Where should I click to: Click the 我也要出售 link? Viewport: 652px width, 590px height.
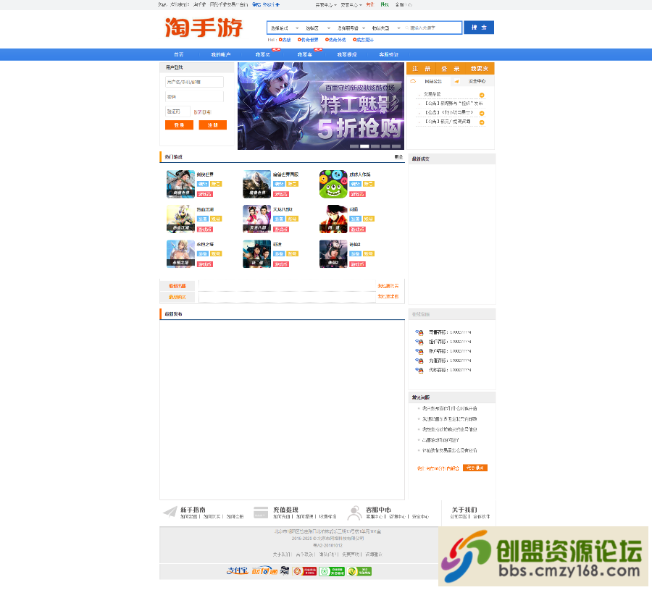pos(388,297)
